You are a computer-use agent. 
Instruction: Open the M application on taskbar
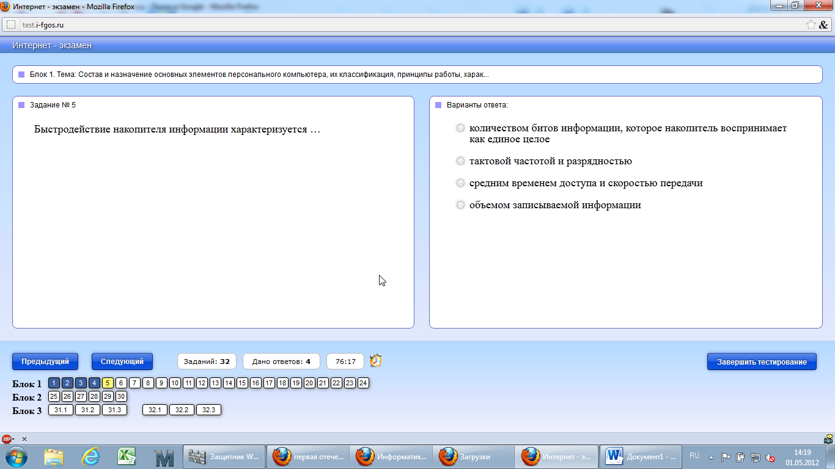pos(164,457)
